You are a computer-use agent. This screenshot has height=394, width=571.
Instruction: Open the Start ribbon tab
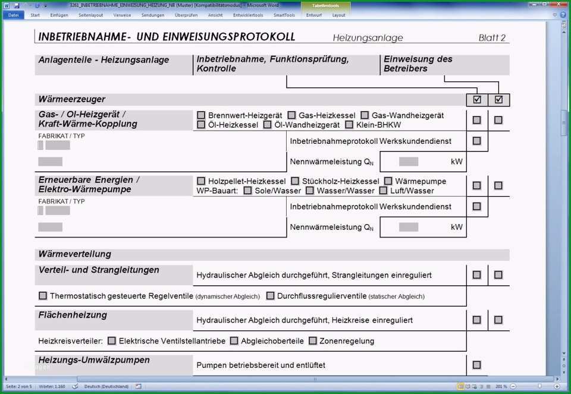click(x=35, y=15)
